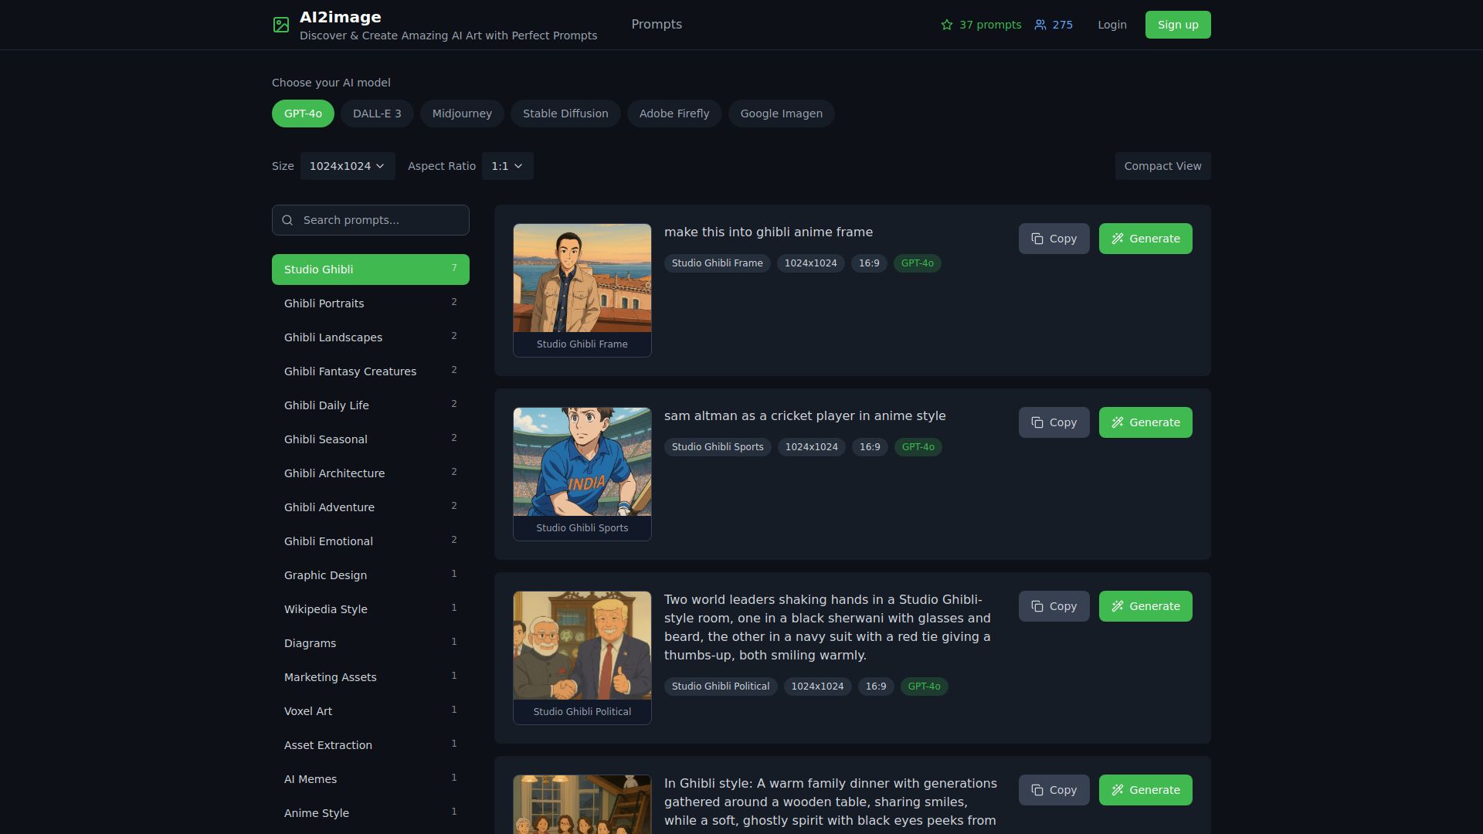Click the star icon beside 37 prompts
This screenshot has width=1483, height=834.
point(947,25)
